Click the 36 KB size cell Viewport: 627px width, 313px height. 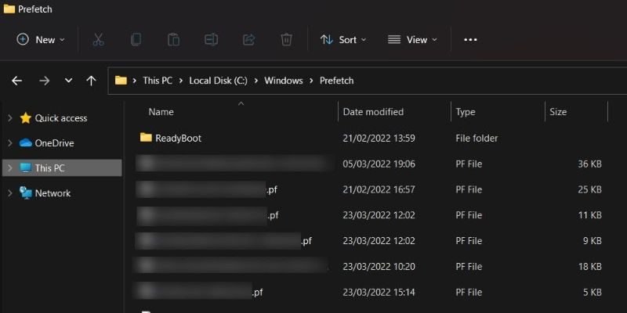pos(590,164)
